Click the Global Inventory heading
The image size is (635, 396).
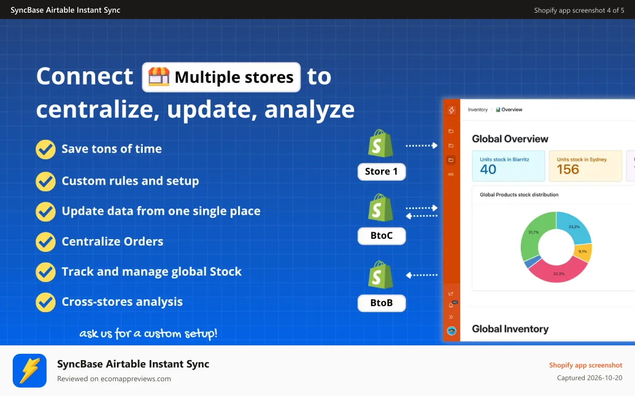(510, 329)
